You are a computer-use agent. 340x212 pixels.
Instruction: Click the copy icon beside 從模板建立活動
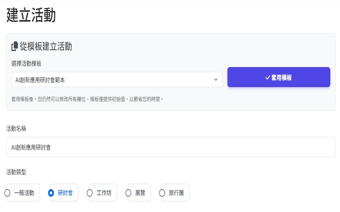[14, 46]
